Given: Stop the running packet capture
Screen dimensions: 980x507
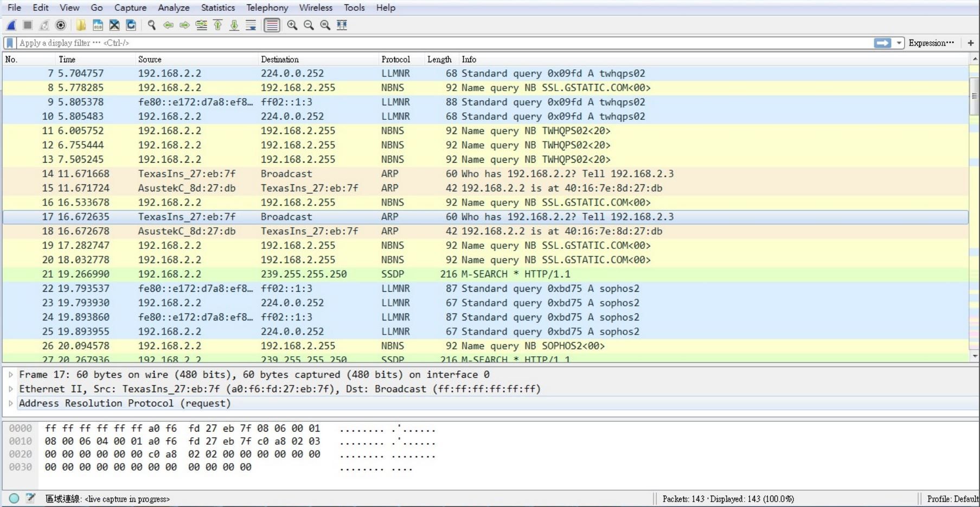Looking at the screenshot, I should [28, 25].
